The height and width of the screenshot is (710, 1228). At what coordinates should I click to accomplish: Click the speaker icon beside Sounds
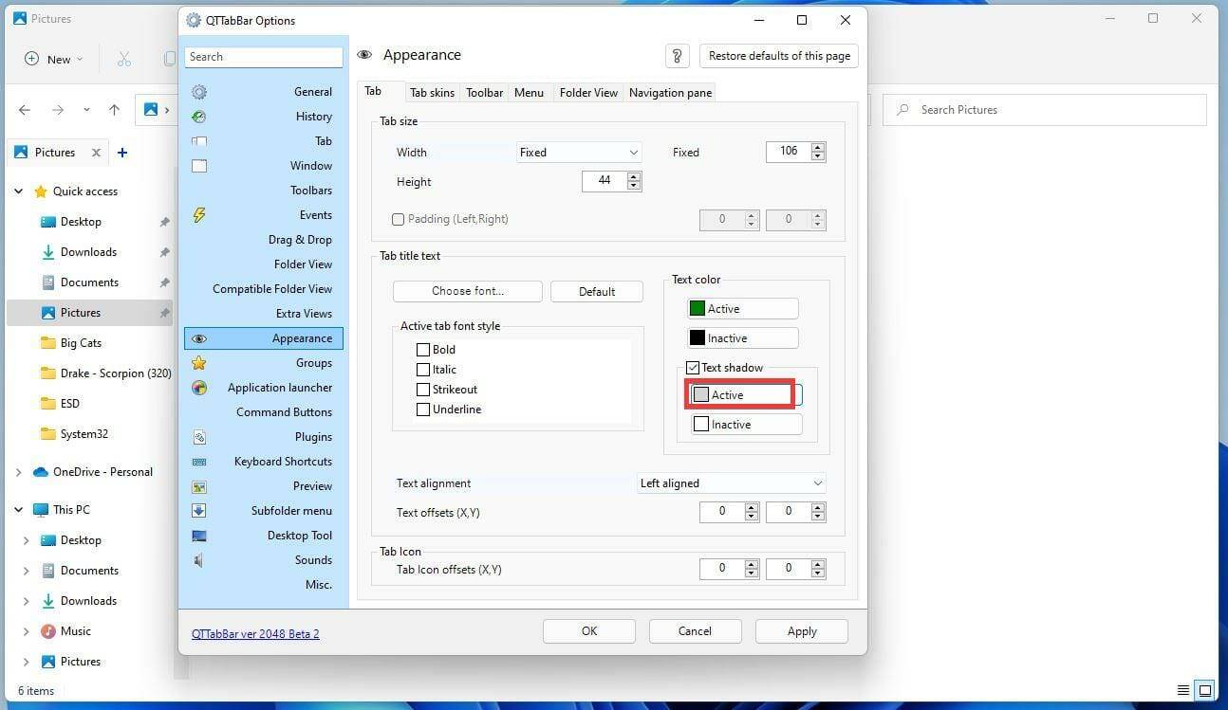point(199,559)
